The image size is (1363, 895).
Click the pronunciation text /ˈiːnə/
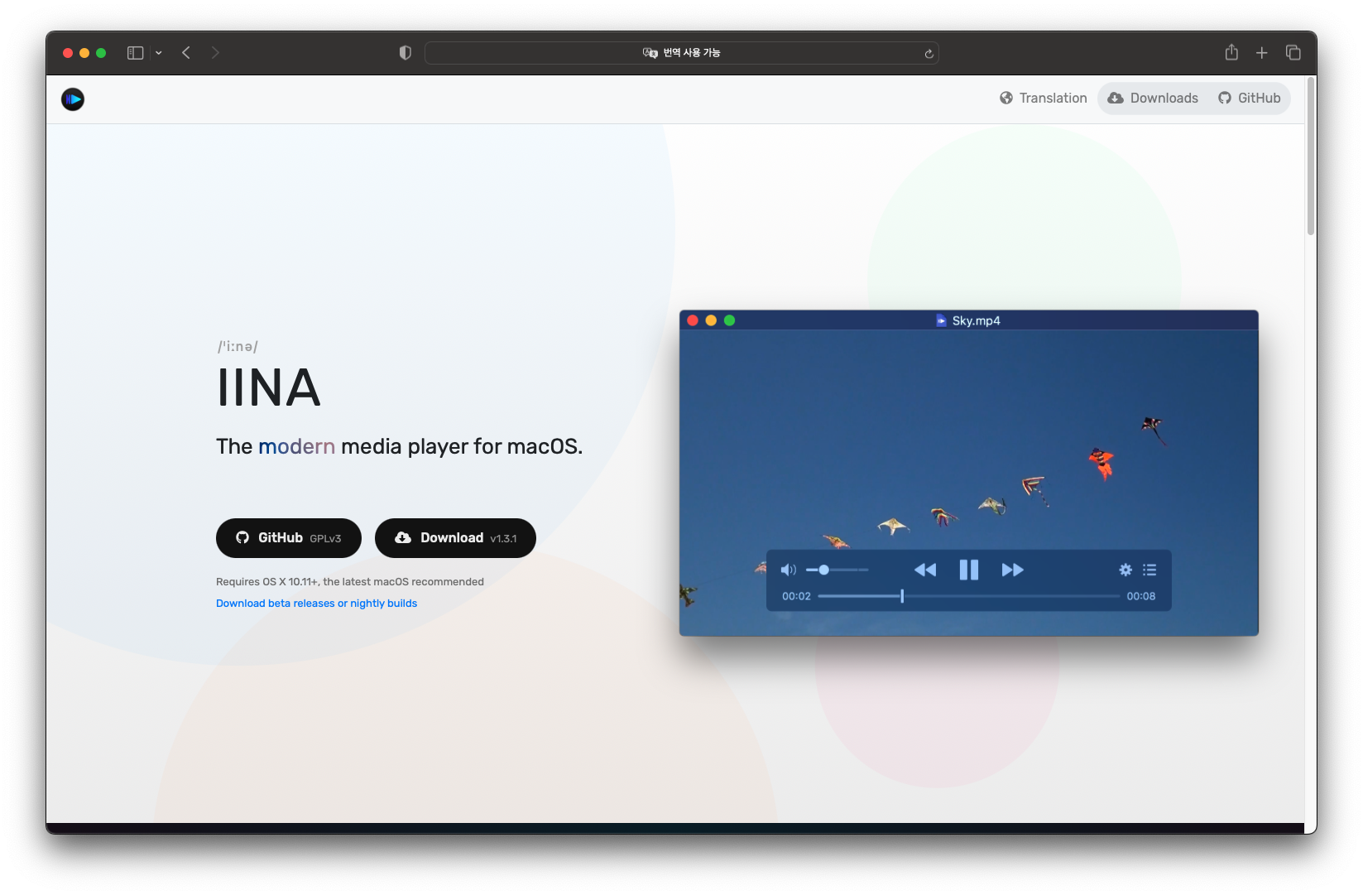238,347
